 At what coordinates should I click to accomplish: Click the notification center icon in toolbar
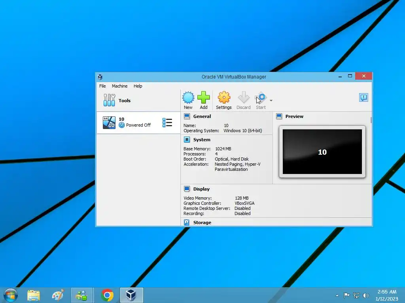(x=364, y=97)
